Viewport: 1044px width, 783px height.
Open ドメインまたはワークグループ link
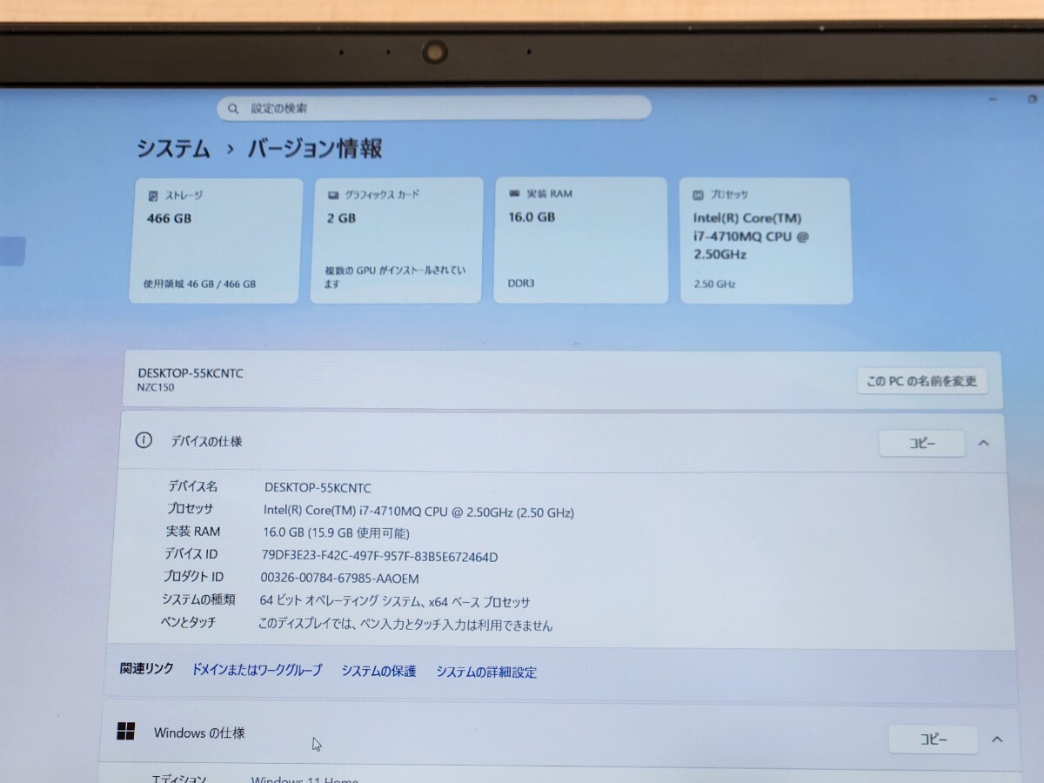258,671
